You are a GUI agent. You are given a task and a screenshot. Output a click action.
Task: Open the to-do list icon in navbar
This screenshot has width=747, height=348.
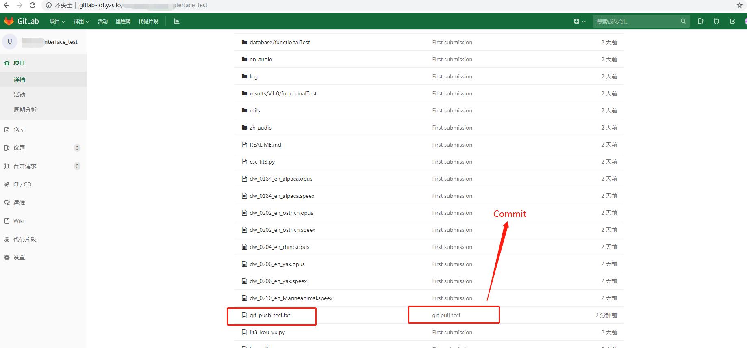[x=732, y=21]
